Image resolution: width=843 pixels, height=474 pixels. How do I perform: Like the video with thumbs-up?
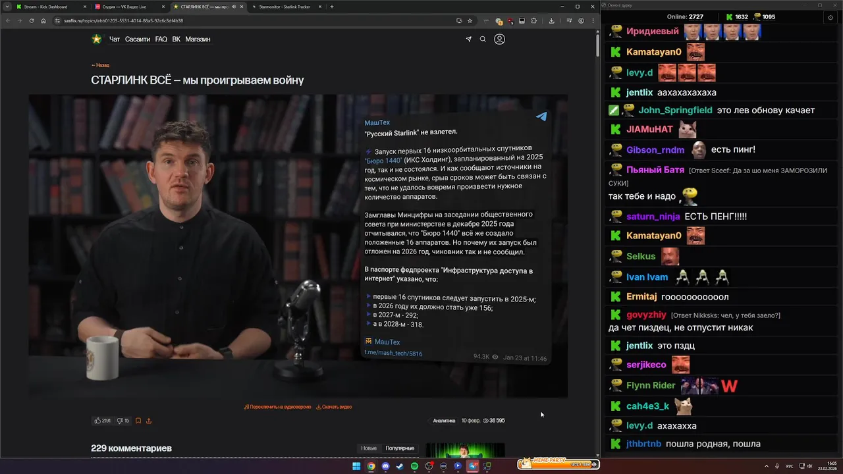click(102, 421)
